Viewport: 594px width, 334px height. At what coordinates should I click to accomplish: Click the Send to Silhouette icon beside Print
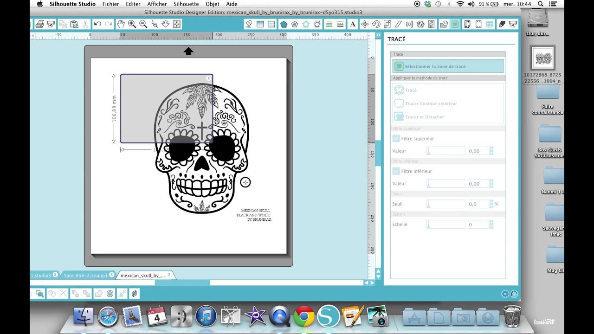pyautogui.click(x=51, y=24)
